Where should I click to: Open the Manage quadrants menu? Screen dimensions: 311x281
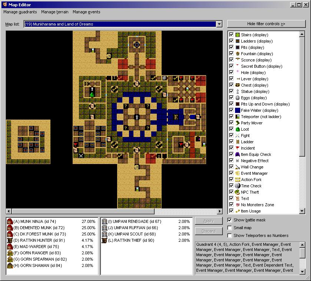[x=20, y=12]
